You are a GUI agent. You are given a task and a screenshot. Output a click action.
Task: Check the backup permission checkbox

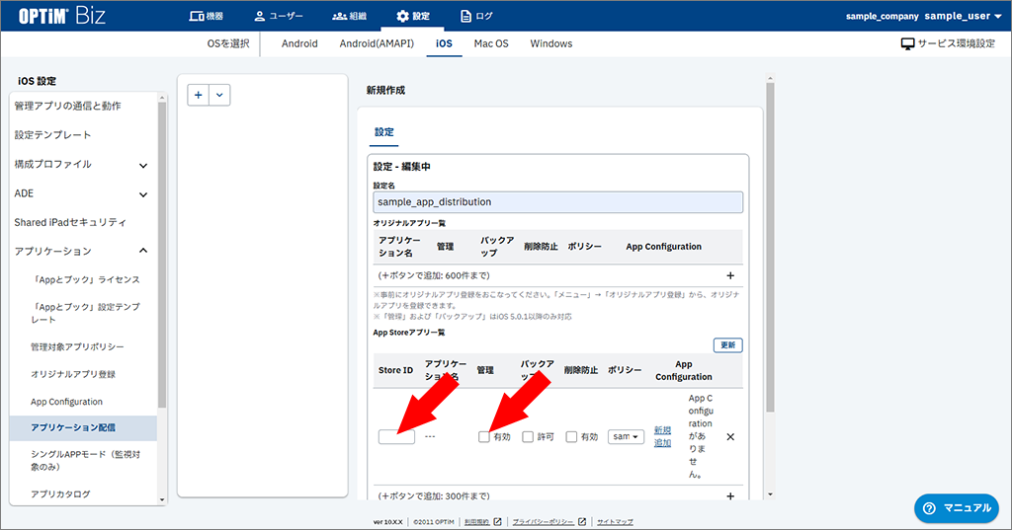[x=528, y=437]
